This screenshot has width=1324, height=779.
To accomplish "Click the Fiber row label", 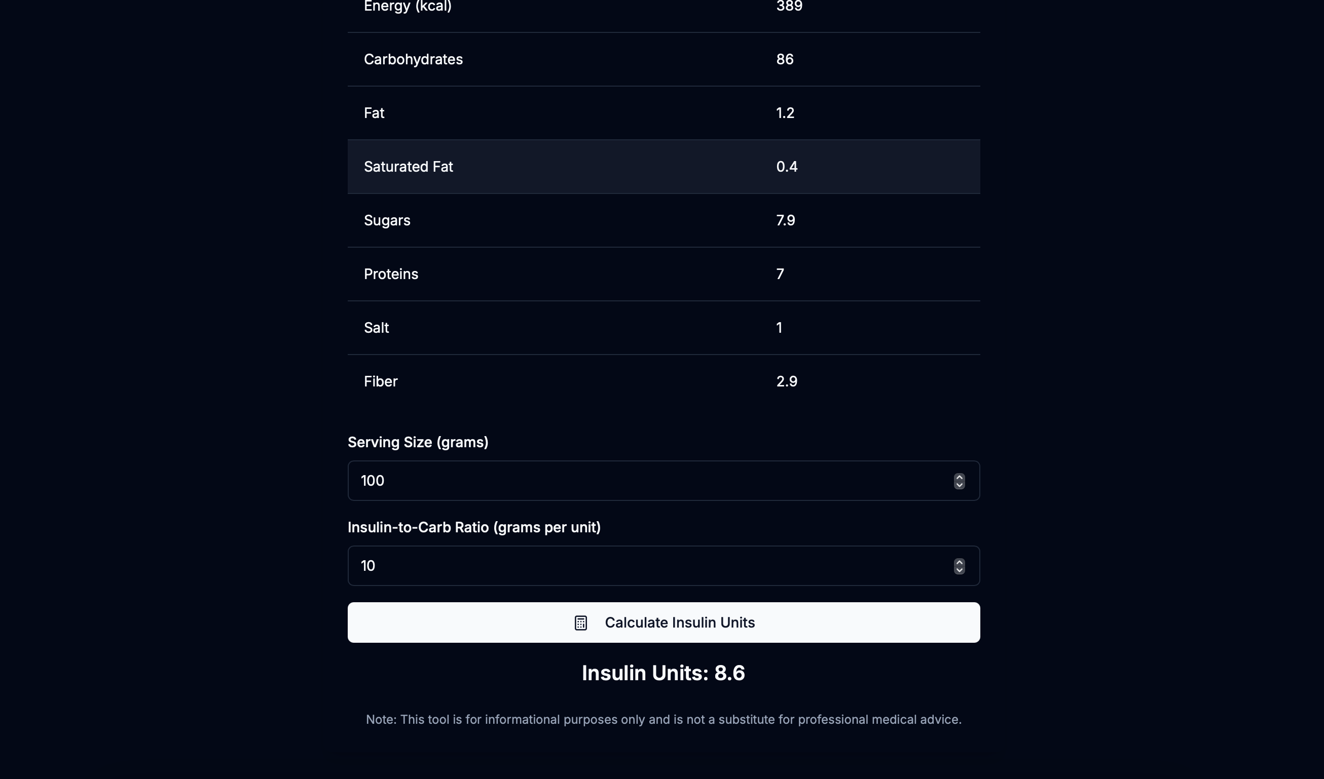I will pos(380,381).
